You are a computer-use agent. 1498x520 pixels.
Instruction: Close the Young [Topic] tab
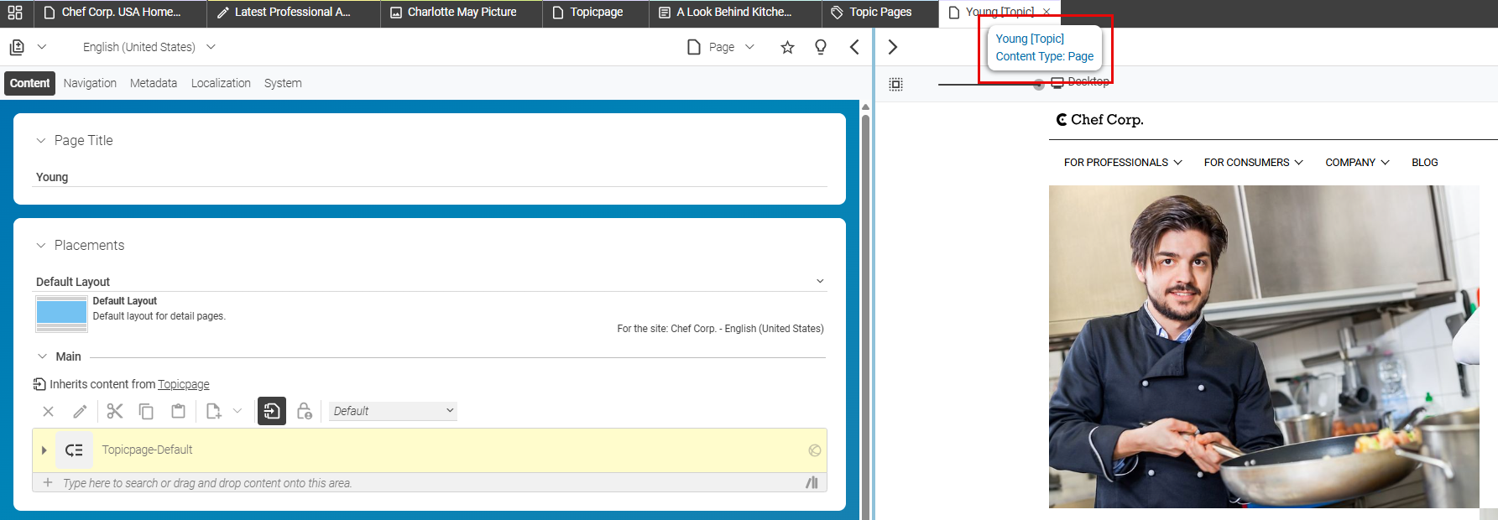1047,12
